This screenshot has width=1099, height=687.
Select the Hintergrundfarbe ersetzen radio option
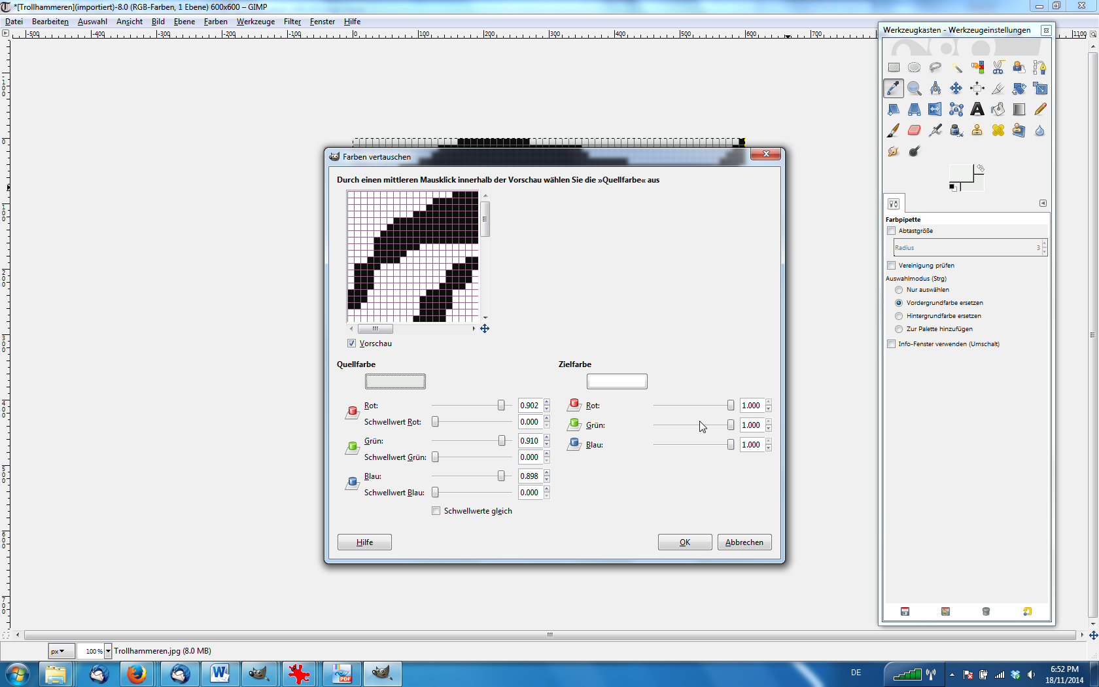coord(899,316)
